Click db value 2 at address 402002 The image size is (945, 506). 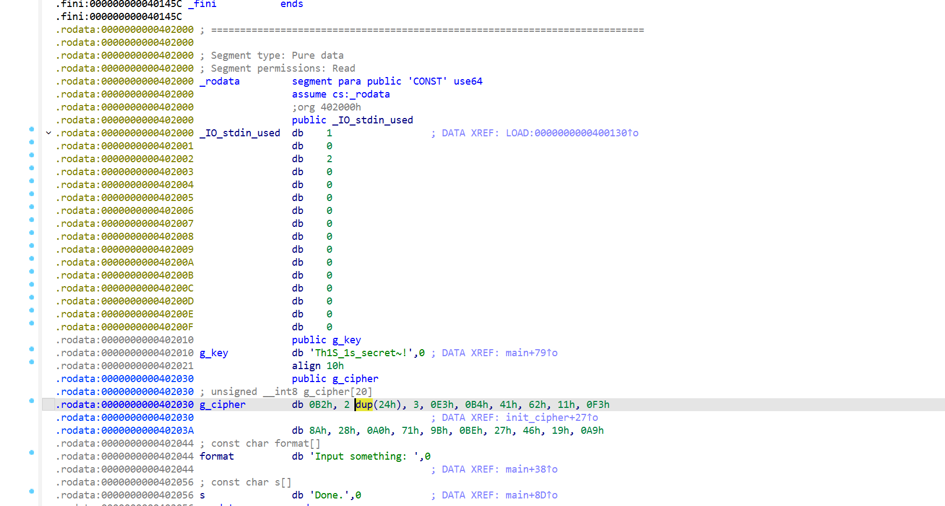tap(330, 159)
